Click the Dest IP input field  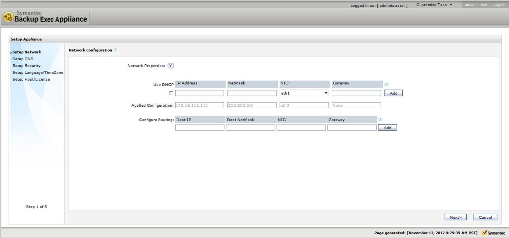click(x=200, y=128)
